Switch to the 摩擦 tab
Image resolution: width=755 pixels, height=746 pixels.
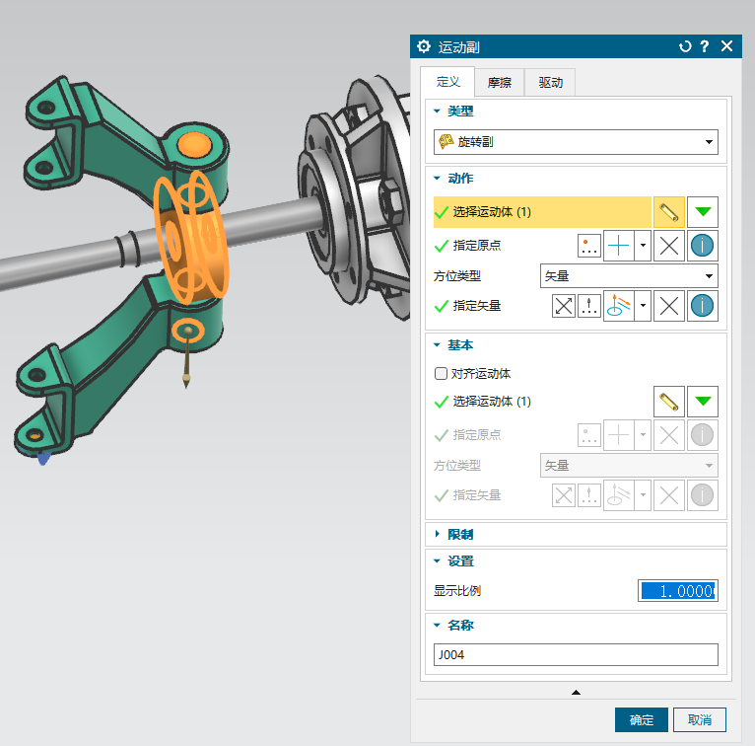tap(500, 83)
